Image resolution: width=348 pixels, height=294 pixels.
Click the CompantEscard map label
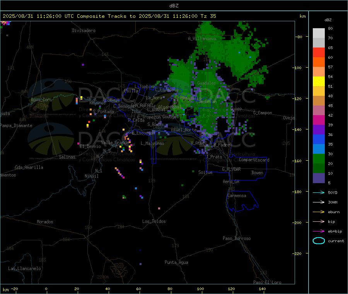pyautogui.click(x=254, y=160)
